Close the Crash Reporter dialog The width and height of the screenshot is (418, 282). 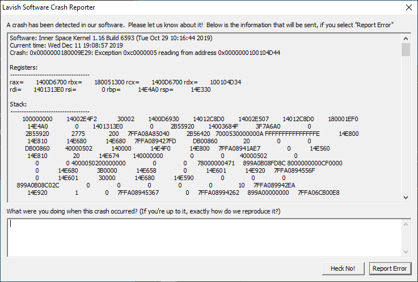(409, 7)
